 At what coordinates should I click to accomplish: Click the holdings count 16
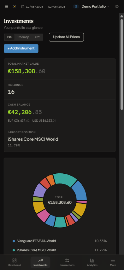click(x=11, y=92)
